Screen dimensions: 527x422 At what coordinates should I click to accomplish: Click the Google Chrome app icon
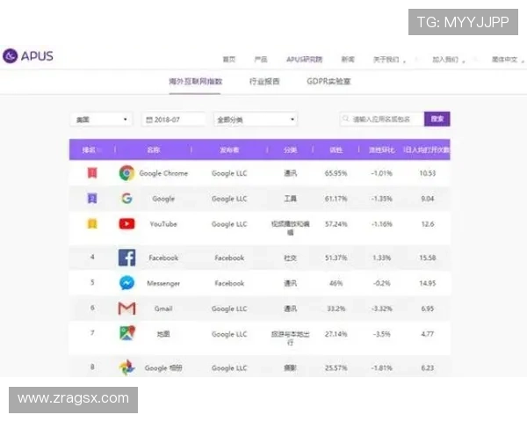coord(126,173)
